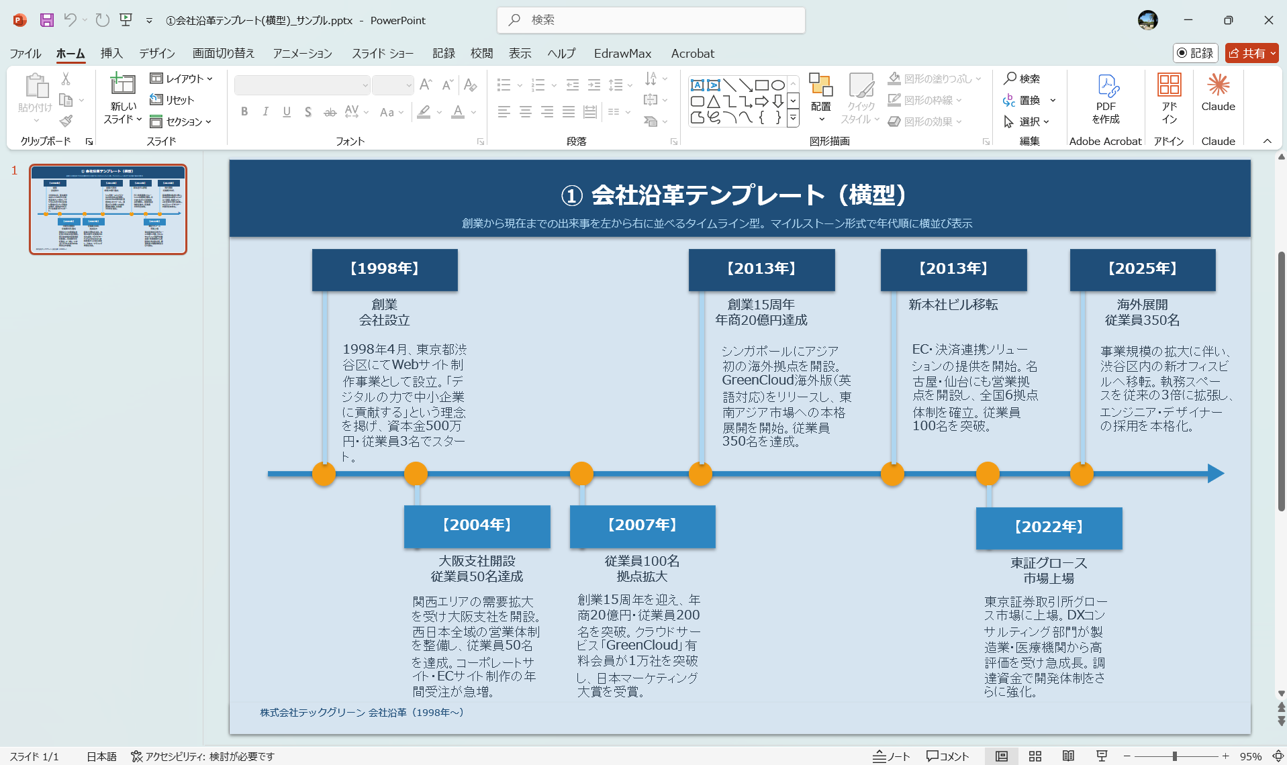The width and height of the screenshot is (1287, 765).
Task: Increase font size with the large A icon
Action: point(426,85)
